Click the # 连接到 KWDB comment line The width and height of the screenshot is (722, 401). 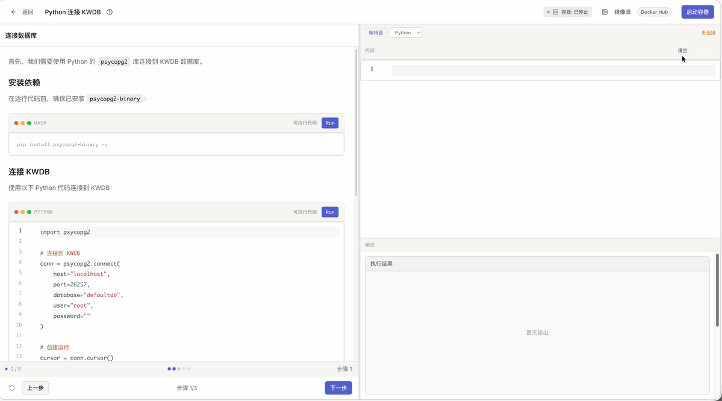point(60,253)
